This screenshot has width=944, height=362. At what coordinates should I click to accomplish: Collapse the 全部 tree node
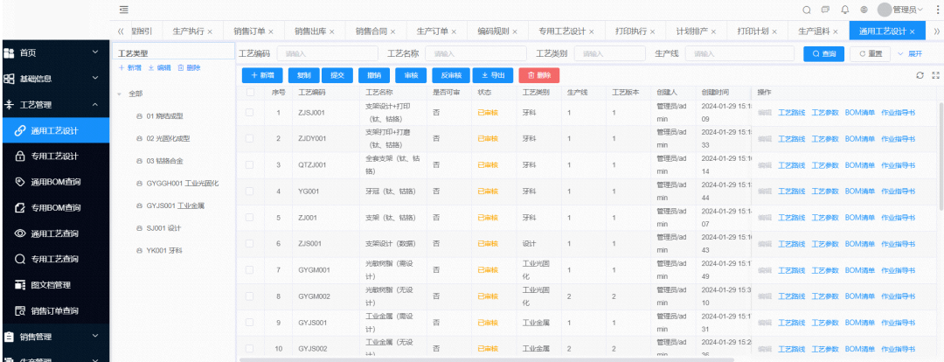pos(119,94)
